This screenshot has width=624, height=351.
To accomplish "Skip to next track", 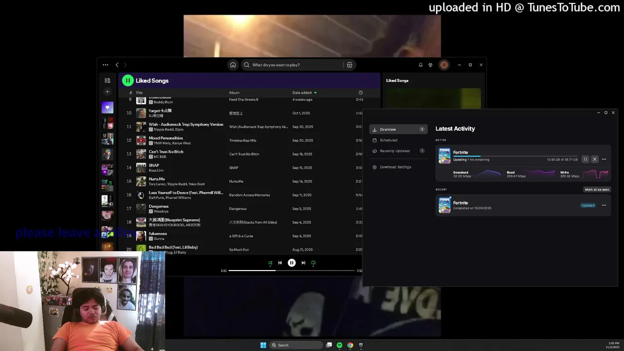I will pos(303,263).
